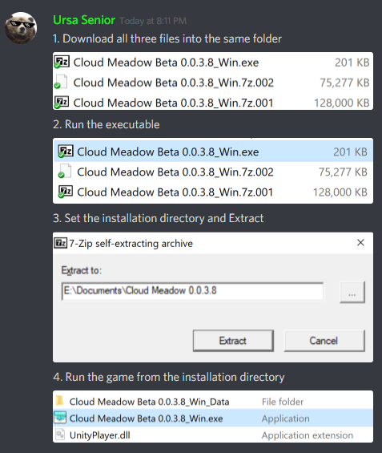
Task: Click into the Extract to path field
Action: (x=192, y=291)
